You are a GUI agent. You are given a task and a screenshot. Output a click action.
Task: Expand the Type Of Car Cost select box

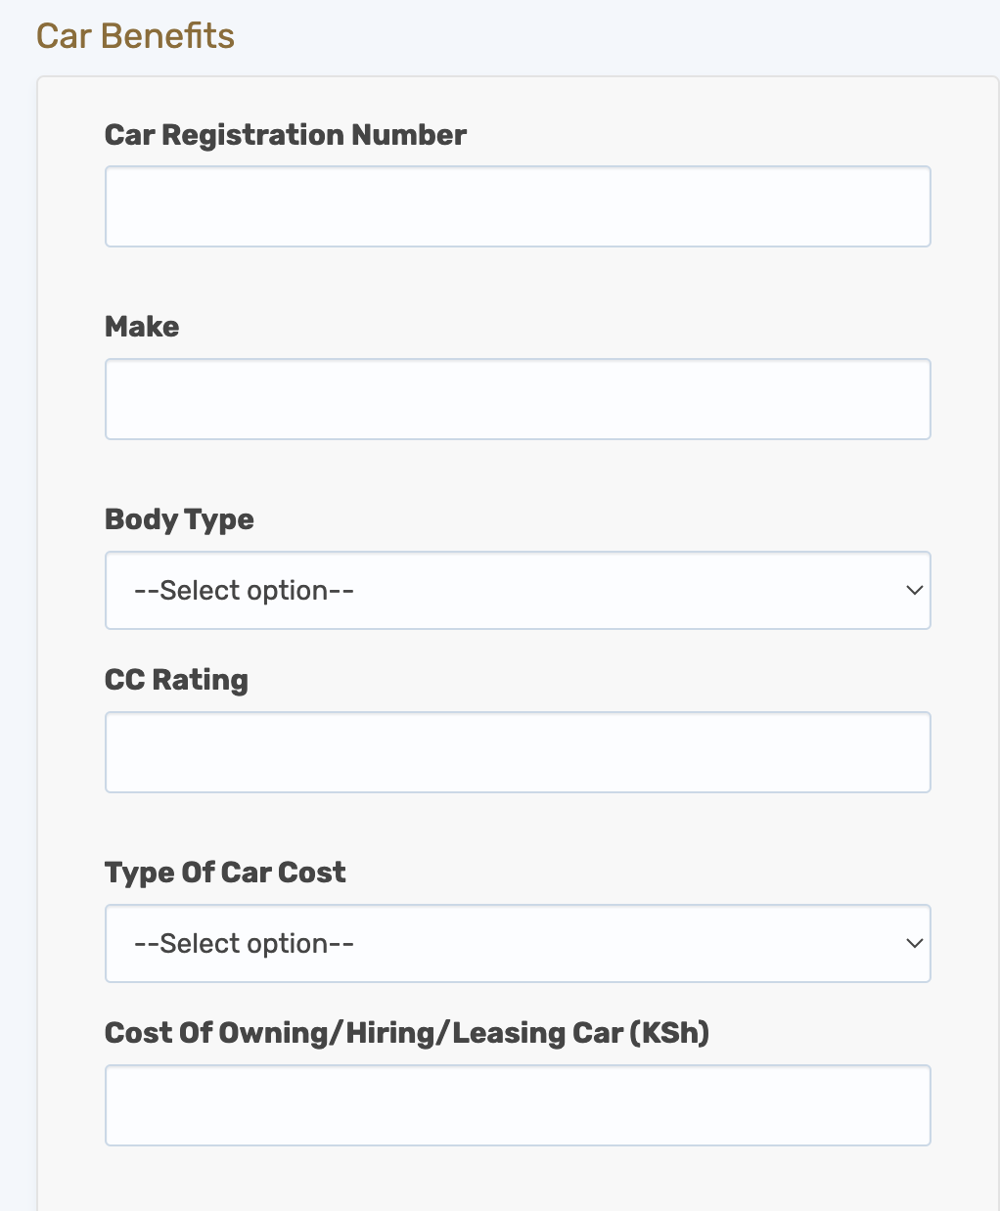518,943
